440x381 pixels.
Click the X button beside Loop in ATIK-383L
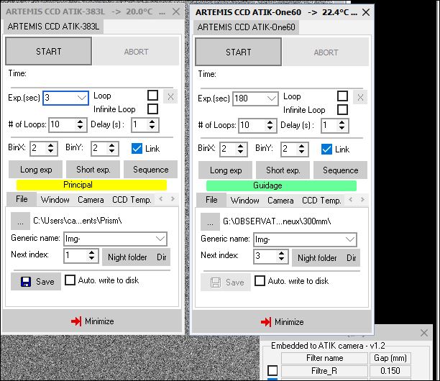(x=170, y=96)
